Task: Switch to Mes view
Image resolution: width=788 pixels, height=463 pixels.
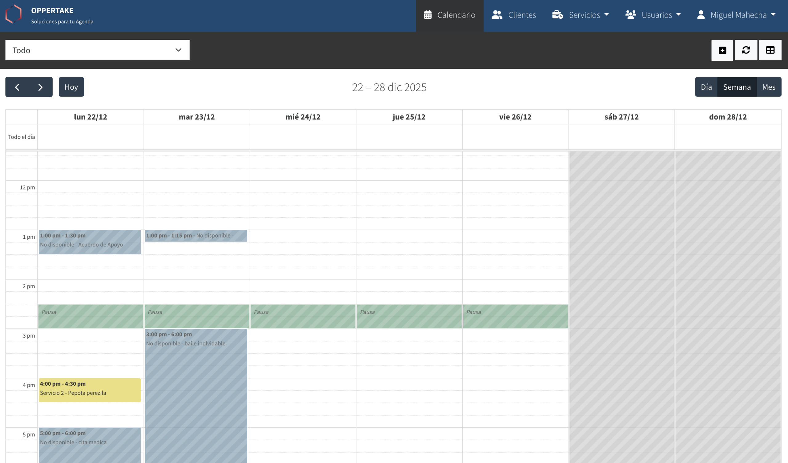Action: (769, 87)
